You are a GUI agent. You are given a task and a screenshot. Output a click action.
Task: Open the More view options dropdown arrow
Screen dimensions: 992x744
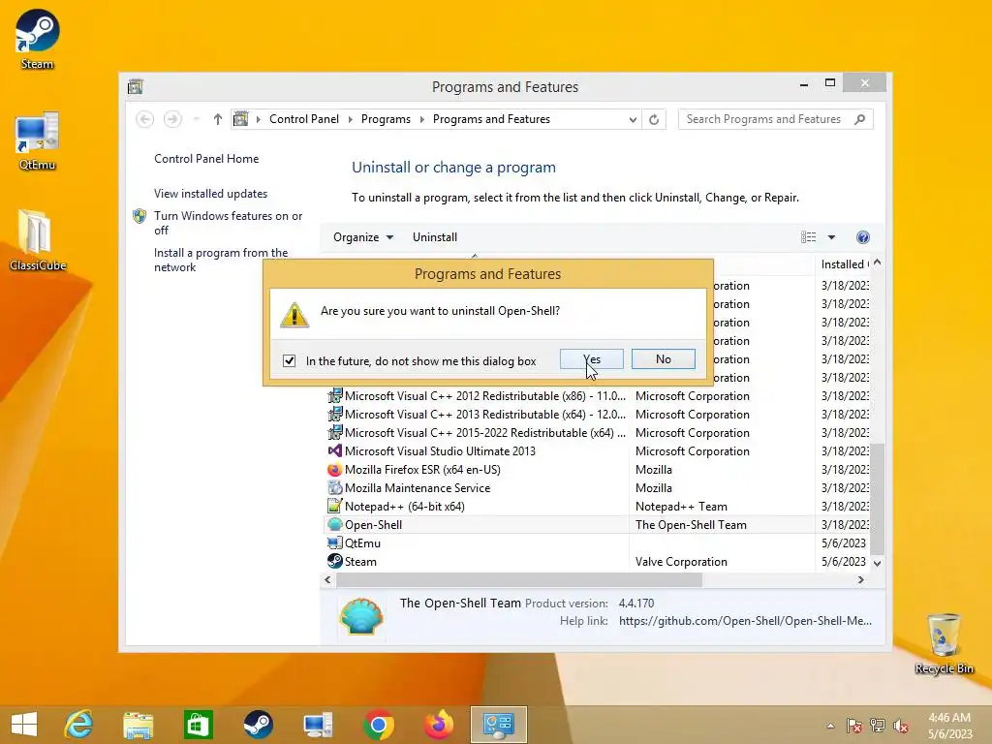[831, 237]
